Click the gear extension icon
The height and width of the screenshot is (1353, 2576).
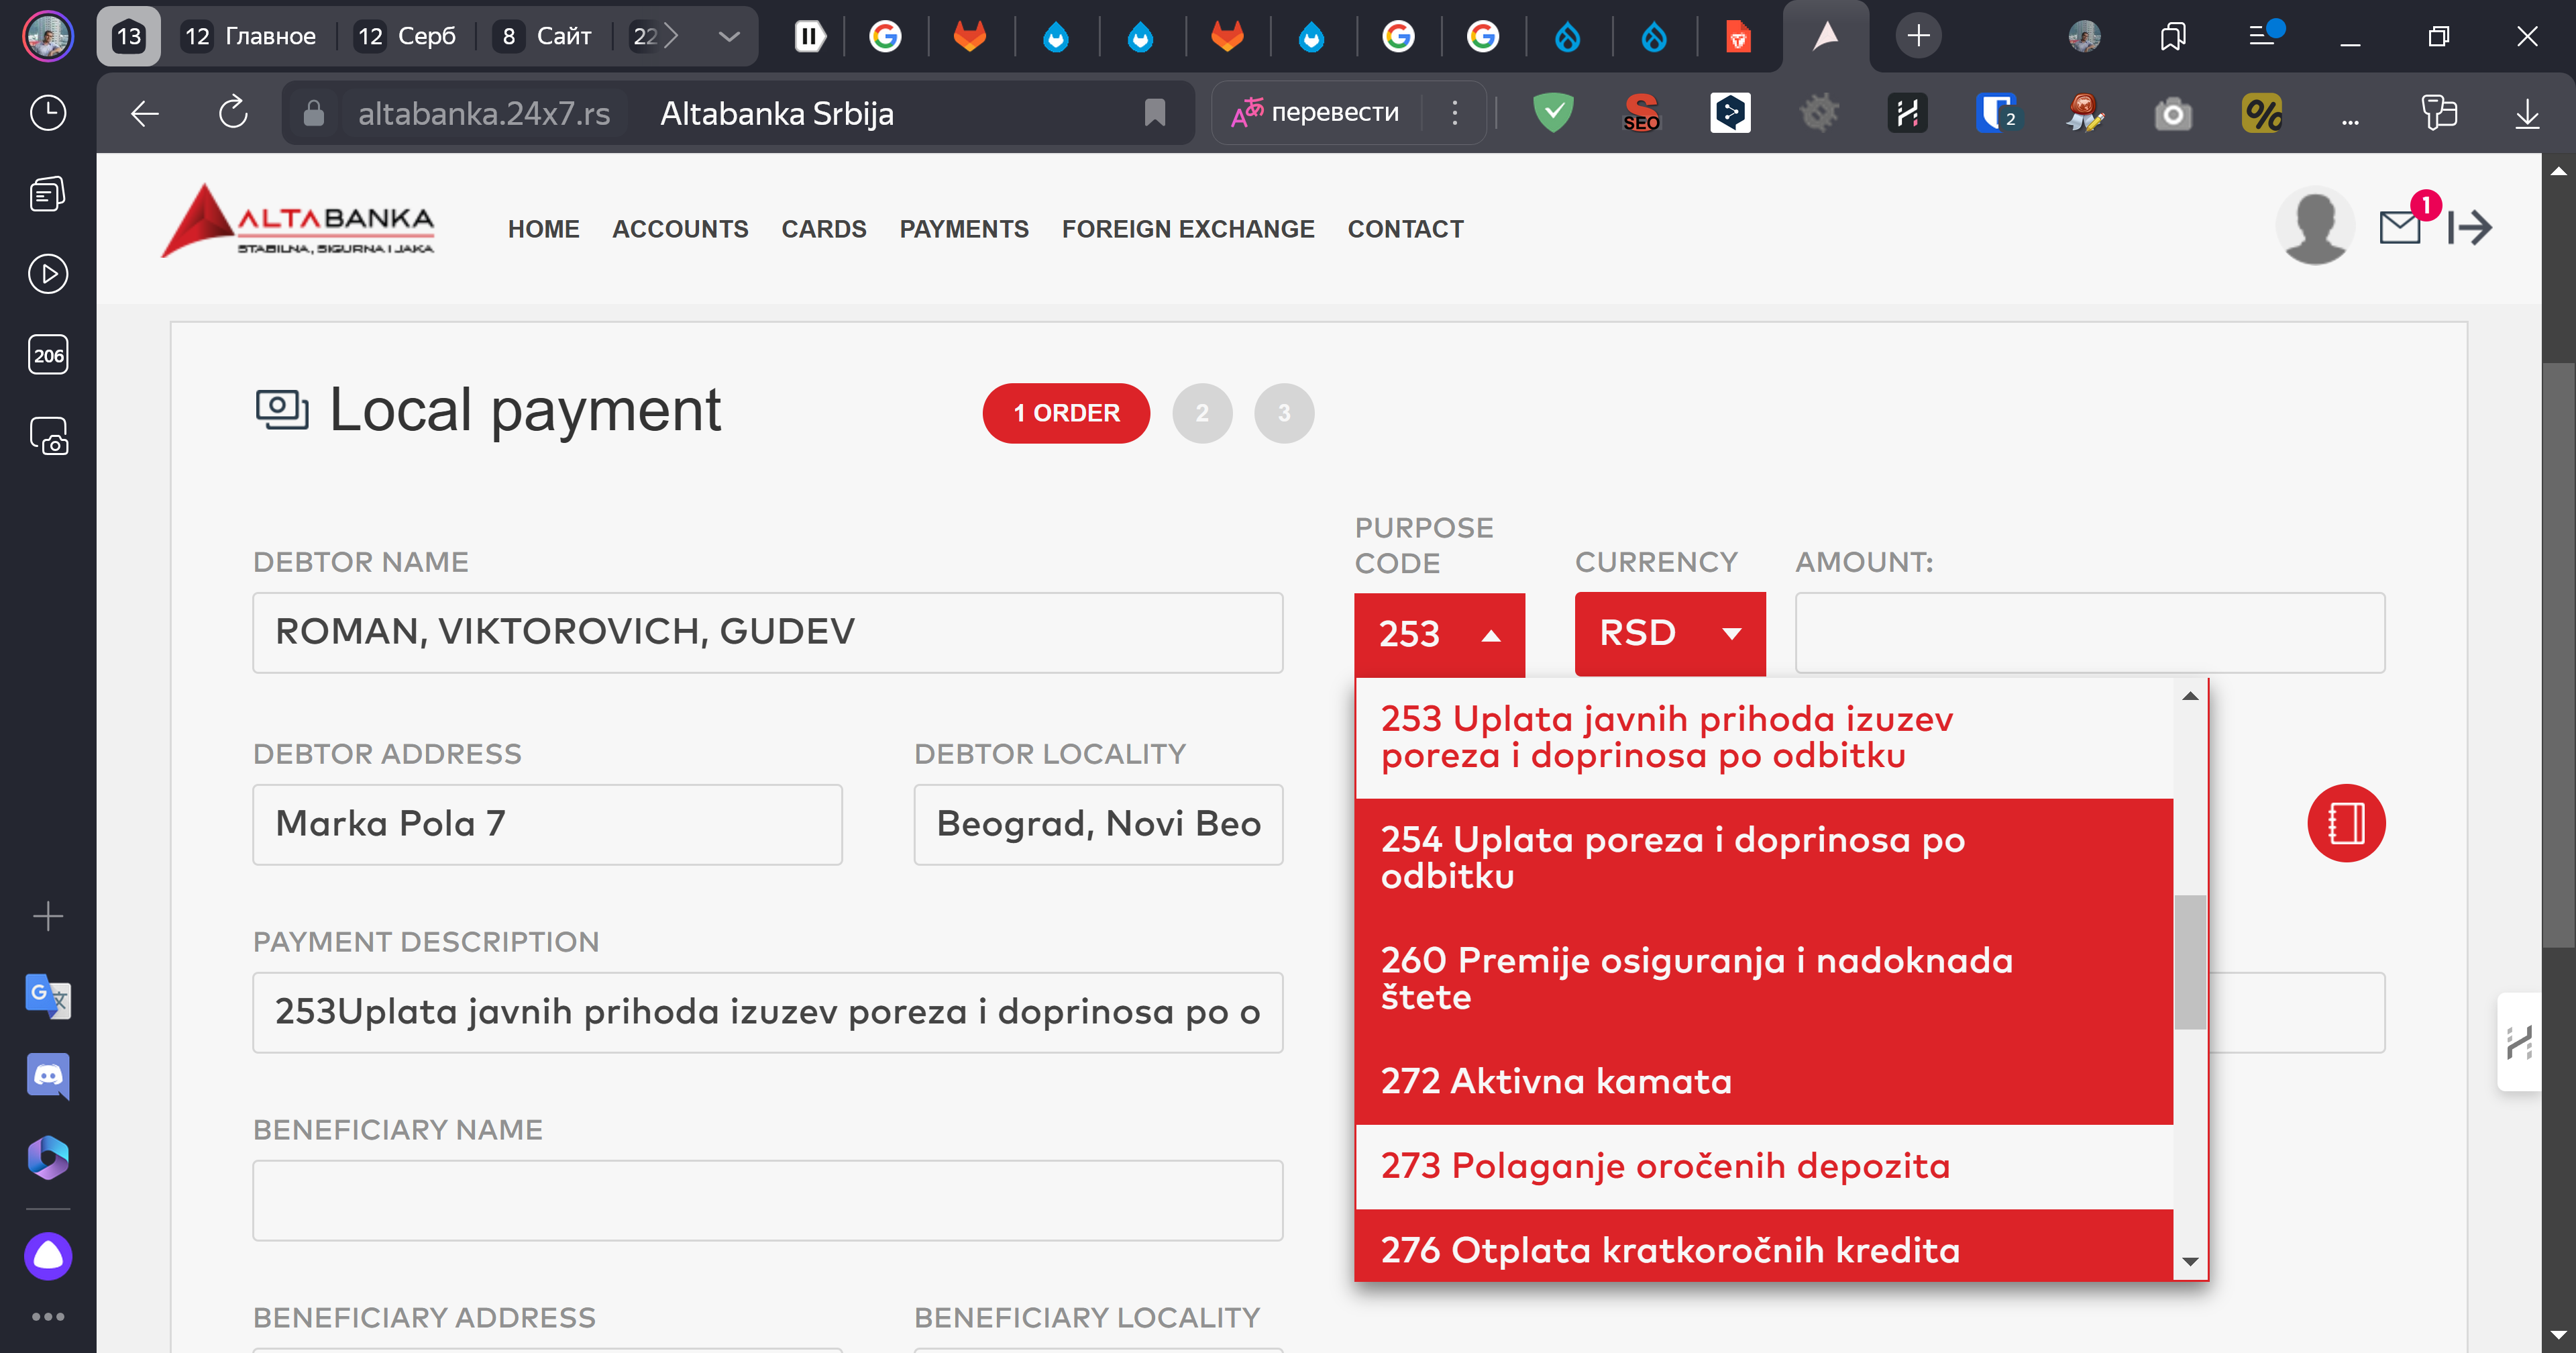(1819, 112)
